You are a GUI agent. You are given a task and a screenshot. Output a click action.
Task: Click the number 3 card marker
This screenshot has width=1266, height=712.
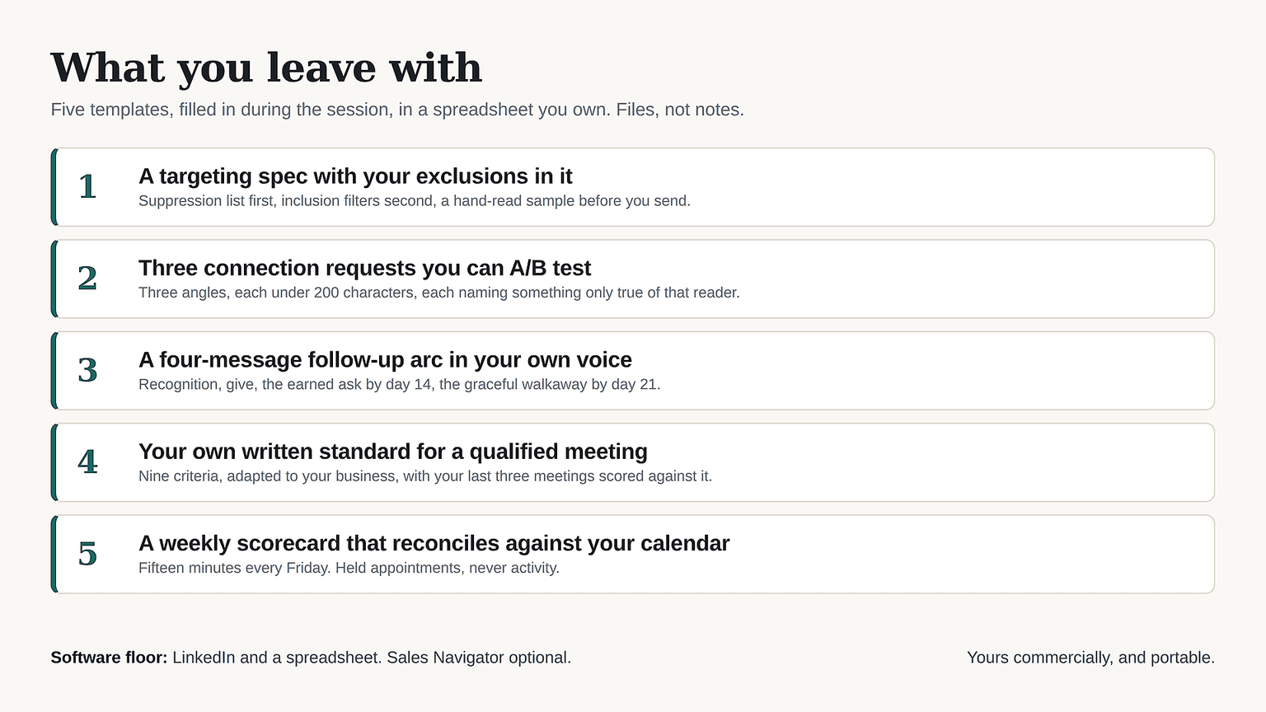click(x=87, y=371)
